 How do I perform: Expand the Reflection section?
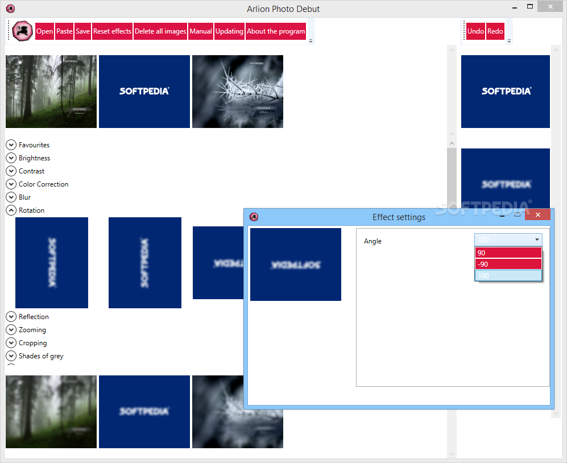pos(11,316)
